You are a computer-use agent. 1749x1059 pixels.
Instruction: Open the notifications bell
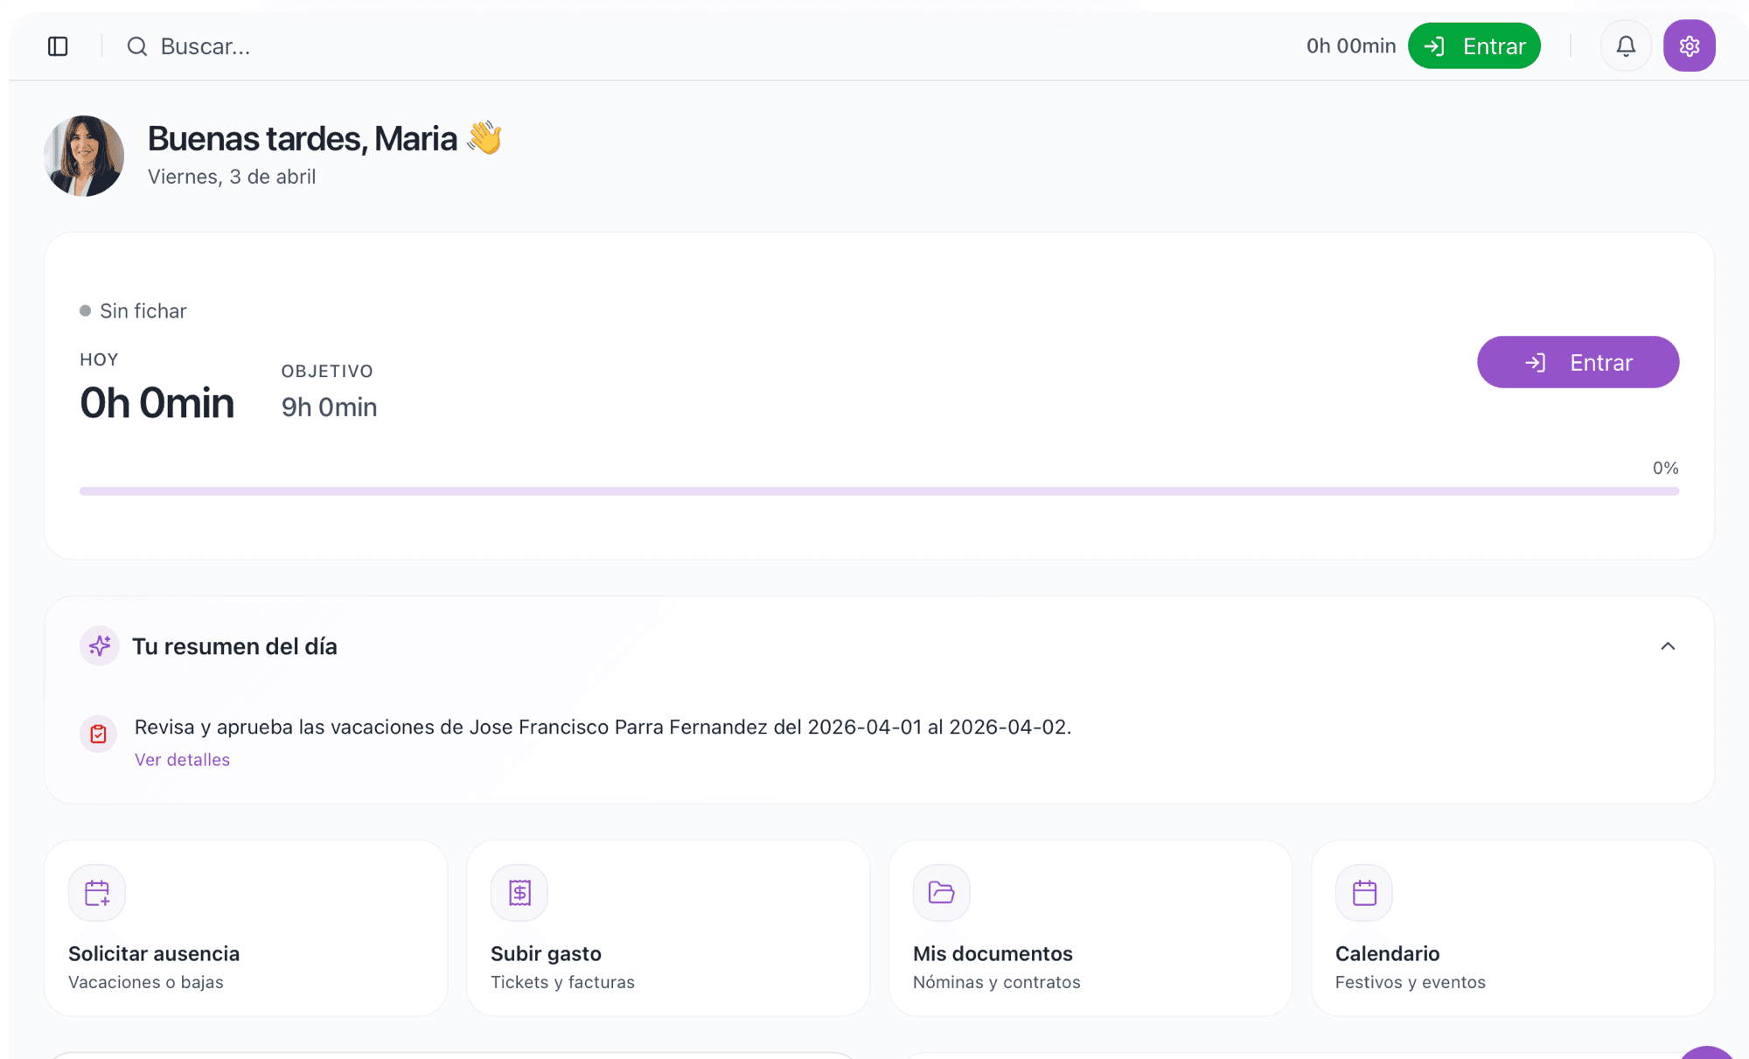(x=1626, y=45)
